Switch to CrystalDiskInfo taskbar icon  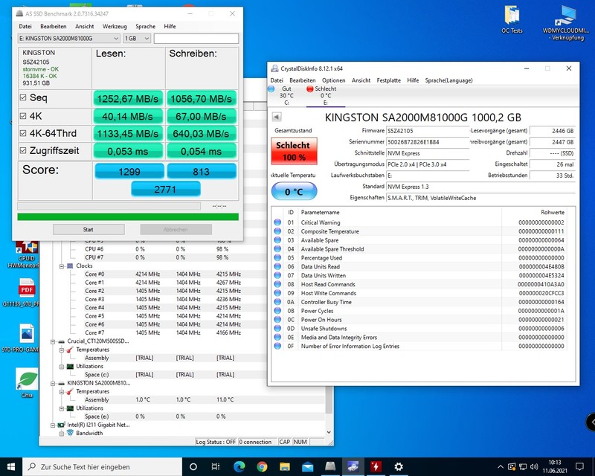click(353, 466)
